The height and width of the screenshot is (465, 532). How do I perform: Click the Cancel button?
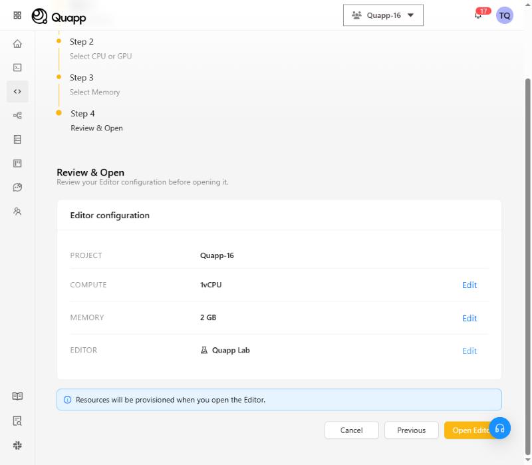point(352,430)
